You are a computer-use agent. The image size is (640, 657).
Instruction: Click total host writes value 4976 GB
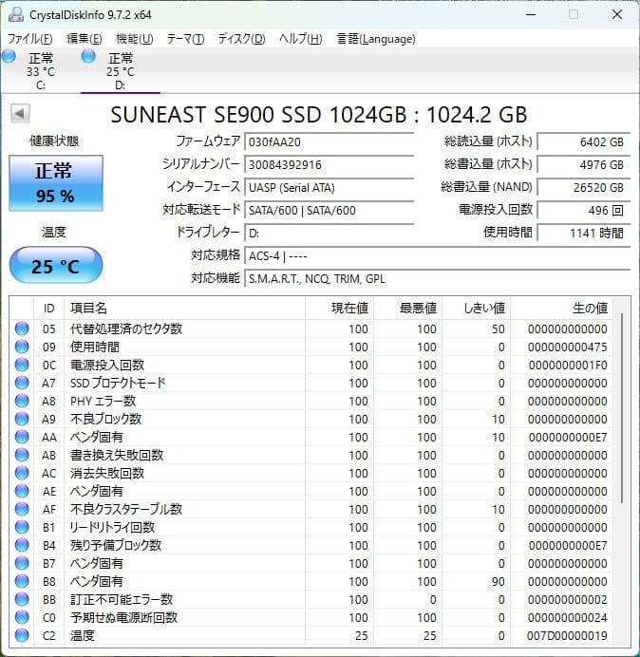[584, 164]
